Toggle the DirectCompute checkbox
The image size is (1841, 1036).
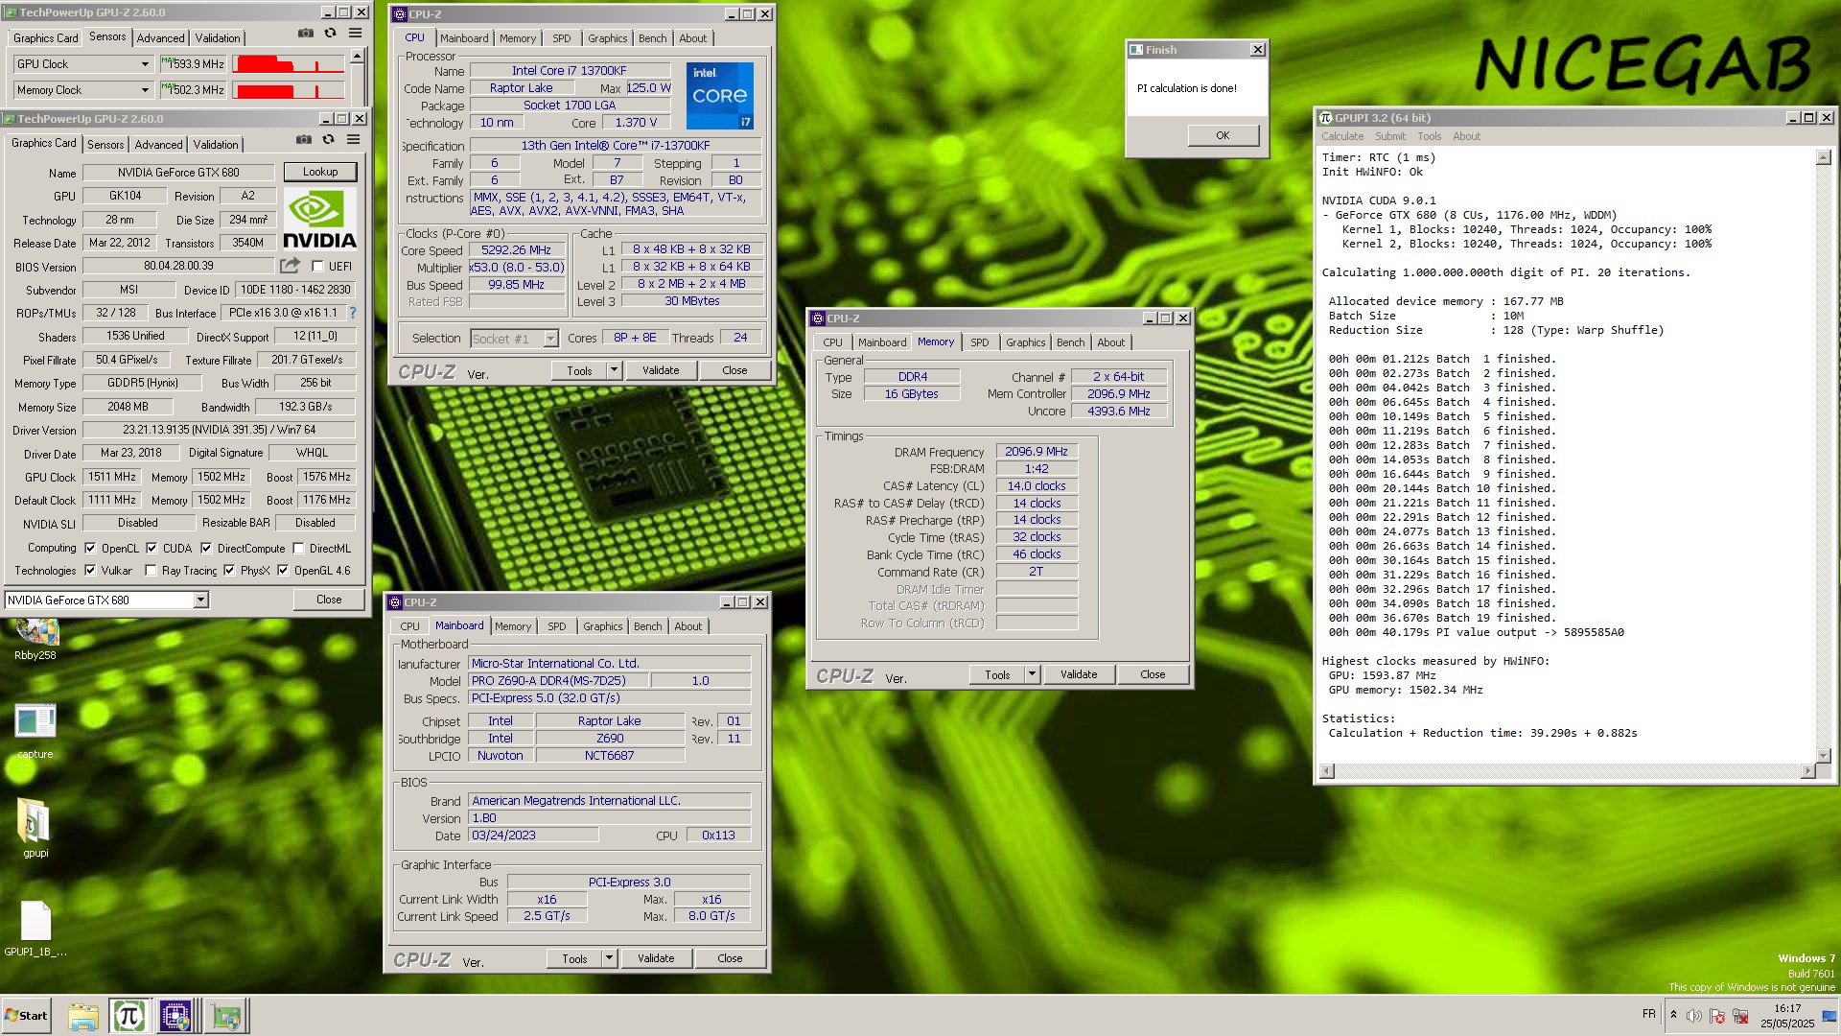click(x=206, y=549)
